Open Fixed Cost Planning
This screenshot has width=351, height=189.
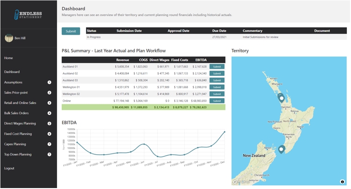[18, 134]
